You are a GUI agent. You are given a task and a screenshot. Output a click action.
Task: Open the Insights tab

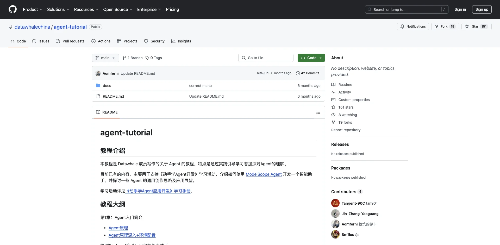click(x=181, y=41)
